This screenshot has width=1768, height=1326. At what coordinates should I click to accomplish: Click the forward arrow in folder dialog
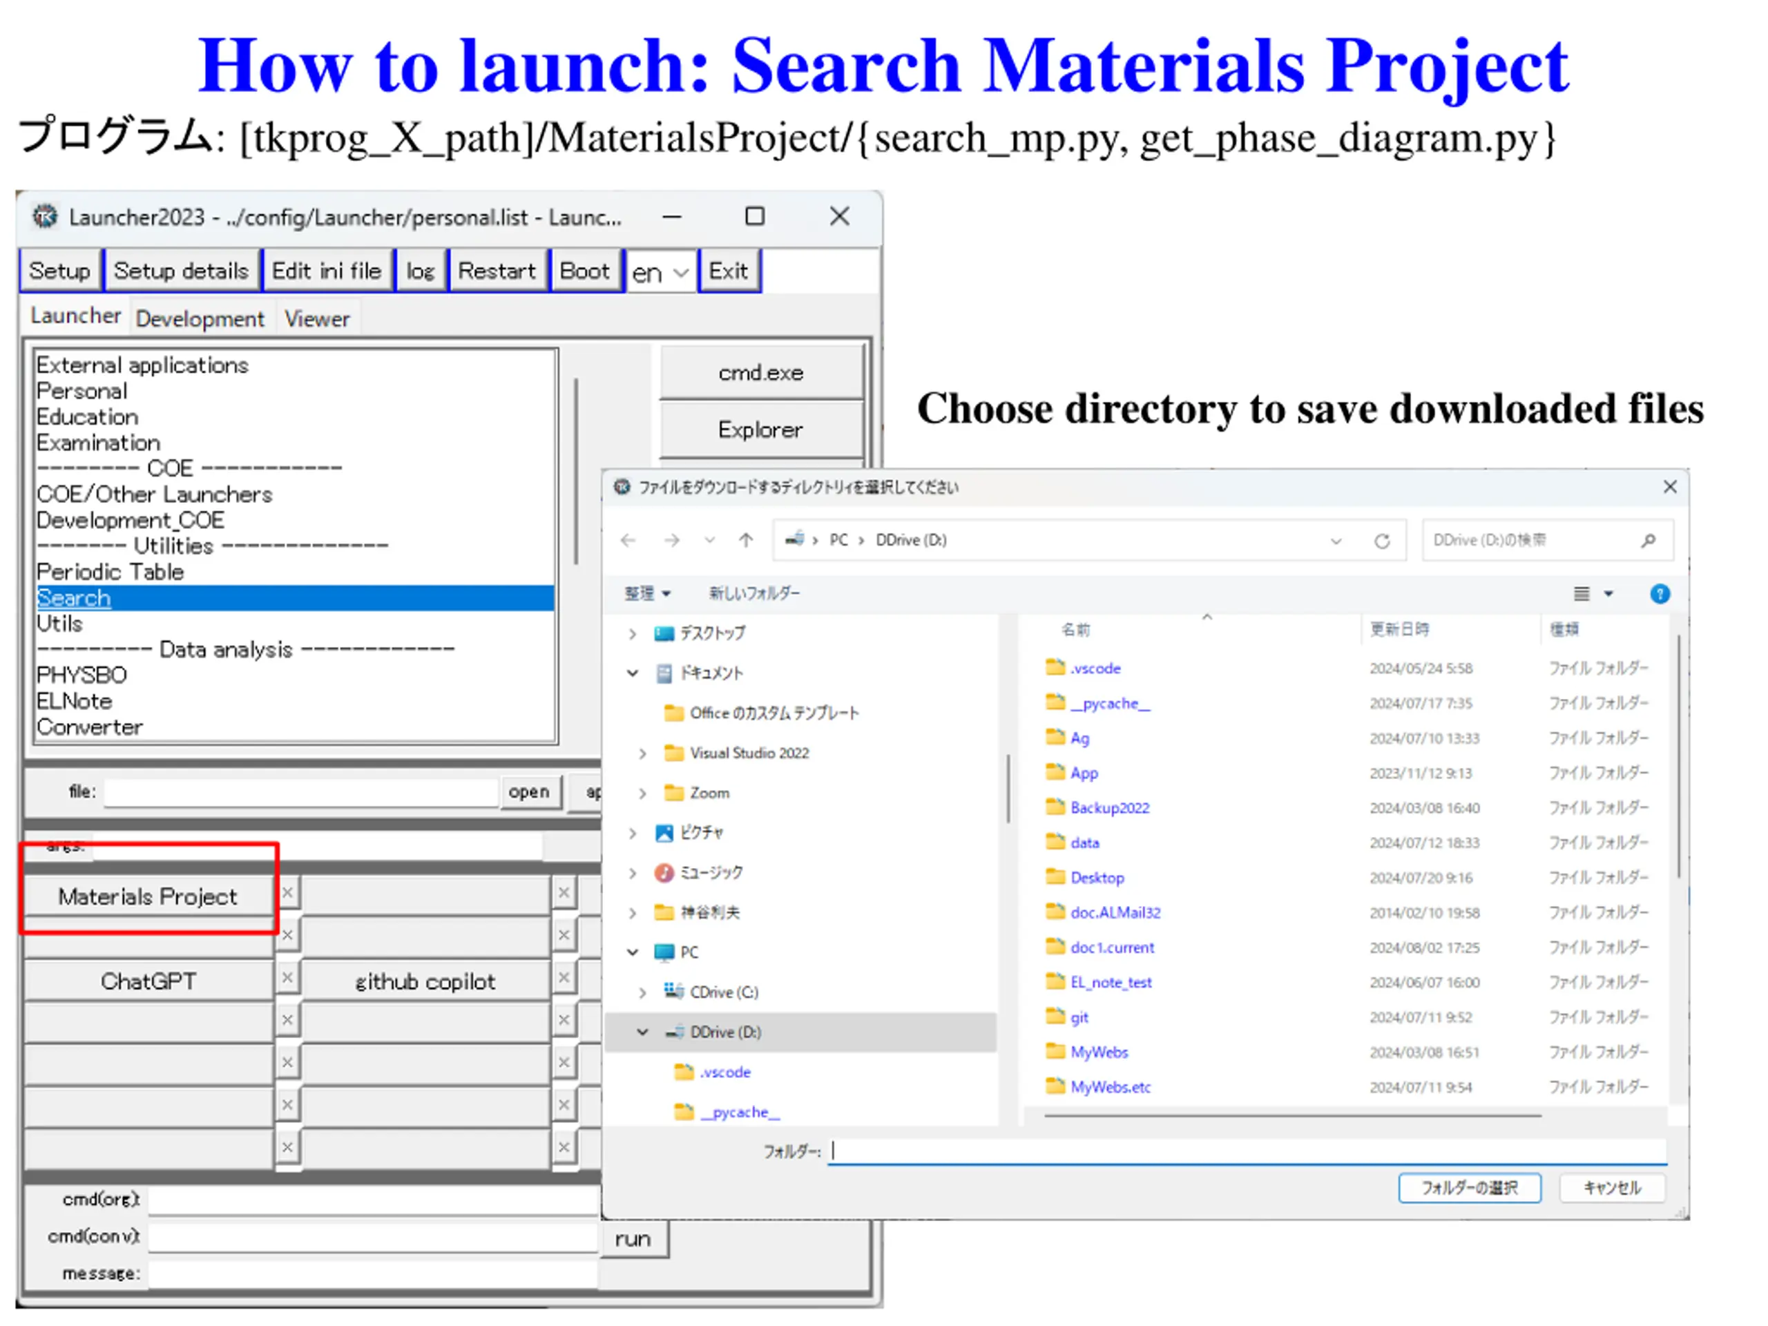coord(672,540)
